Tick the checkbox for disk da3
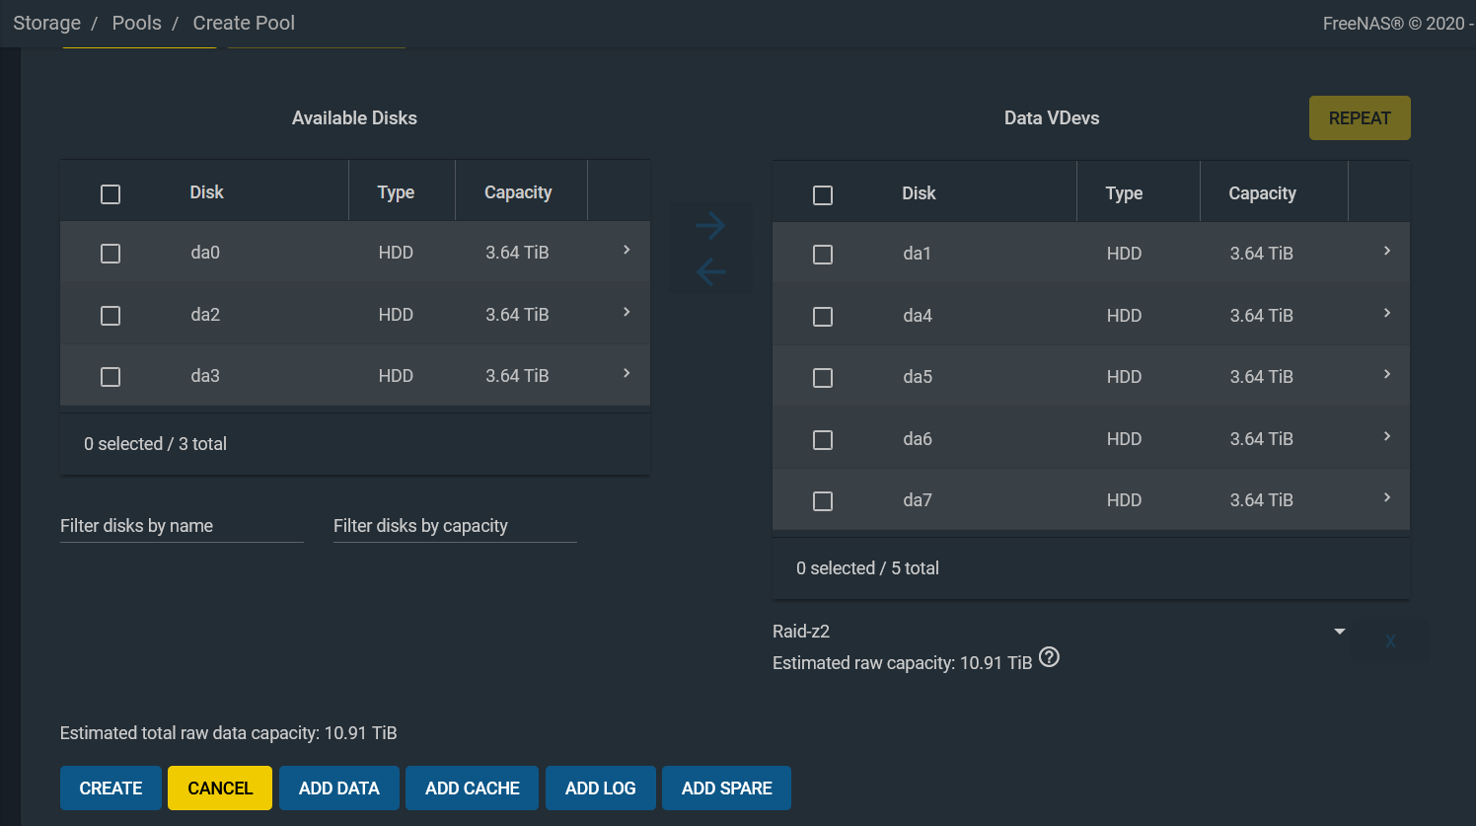This screenshot has width=1476, height=826. [x=111, y=377]
